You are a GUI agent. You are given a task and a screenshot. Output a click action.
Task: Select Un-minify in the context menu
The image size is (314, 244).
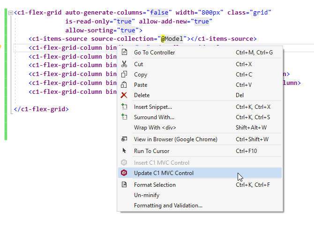[147, 195]
